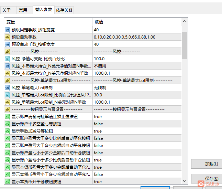Click the scroll up arrow of parameter list
The width and height of the screenshot is (222, 189).
click(x=184, y=21)
